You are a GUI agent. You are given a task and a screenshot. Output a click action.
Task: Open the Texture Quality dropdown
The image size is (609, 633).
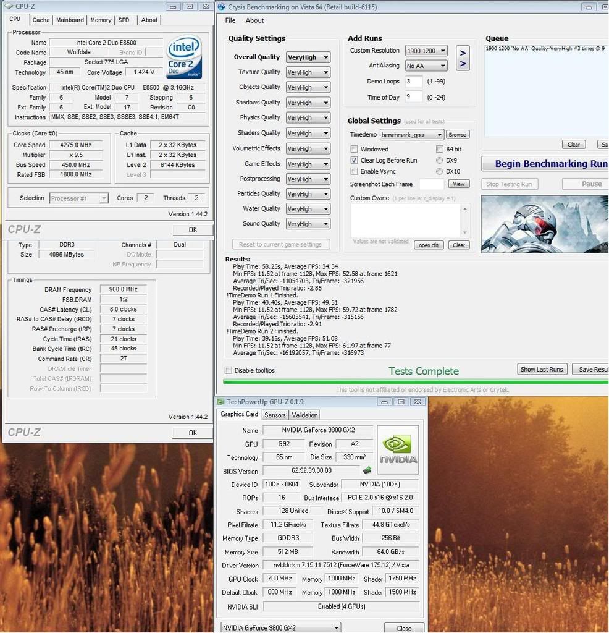308,72
